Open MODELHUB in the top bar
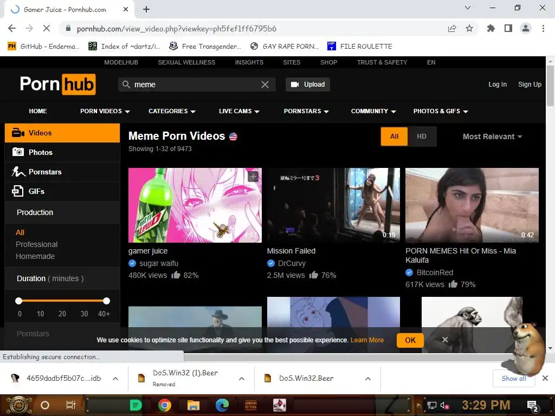 coord(121,62)
